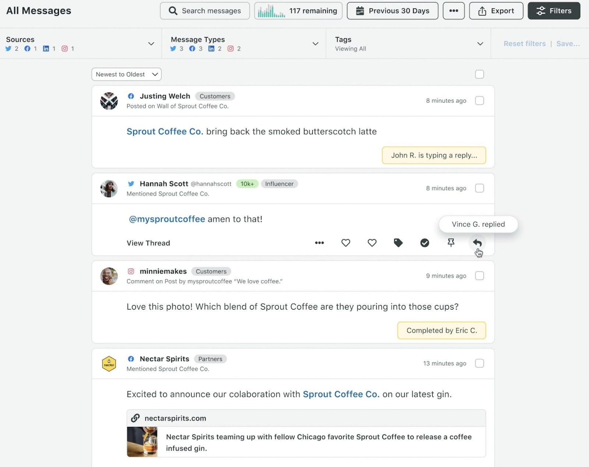Like Hannah Scott's message
This screenshot has width=589, height=467.
coord(346,243)
